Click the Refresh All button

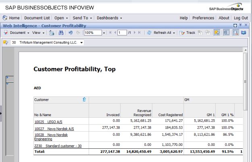(x=161, y=33)
